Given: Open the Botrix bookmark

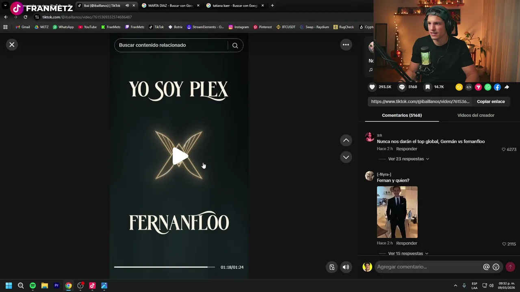Looking at the screenshot, I should point(175,27).
